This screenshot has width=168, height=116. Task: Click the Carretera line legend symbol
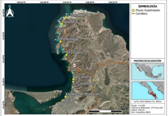[x=133, y=14]
